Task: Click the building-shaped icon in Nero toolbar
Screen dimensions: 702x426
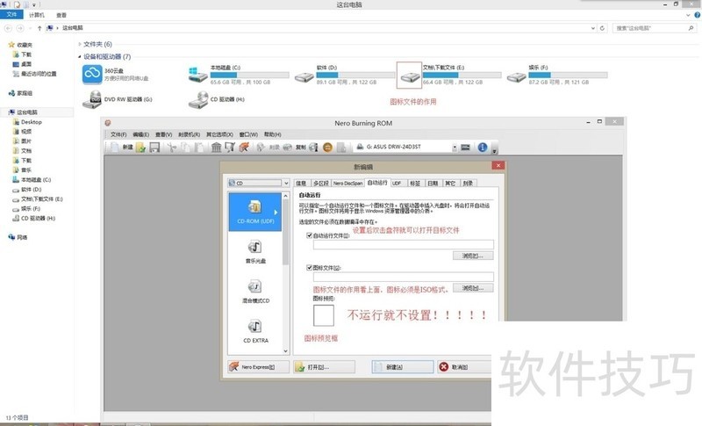Action: (216, 147)
